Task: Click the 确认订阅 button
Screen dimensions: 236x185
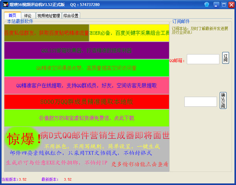Action: 223,100
